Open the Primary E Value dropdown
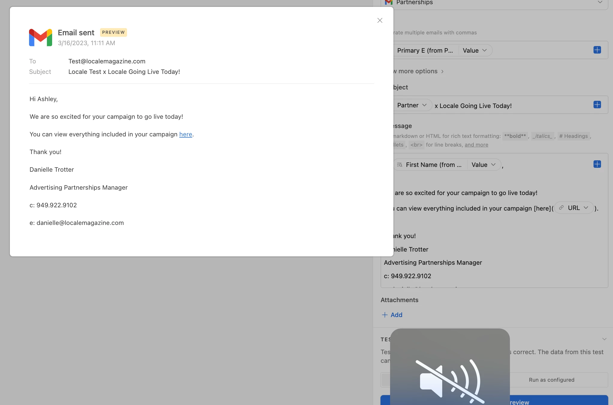The width and height of the screenshot is (613, 405). click(475, 51)
